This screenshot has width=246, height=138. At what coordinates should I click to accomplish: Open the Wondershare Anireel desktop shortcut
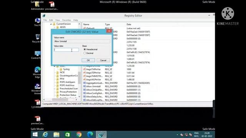tap(38, 86)
